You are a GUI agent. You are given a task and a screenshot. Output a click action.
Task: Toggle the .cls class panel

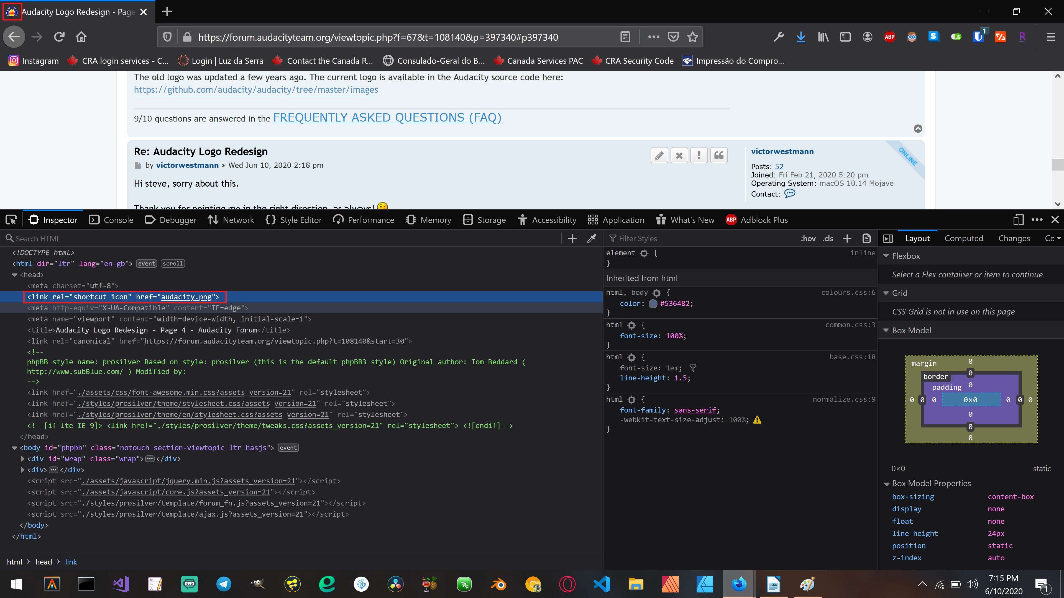[x=828, y=239]
